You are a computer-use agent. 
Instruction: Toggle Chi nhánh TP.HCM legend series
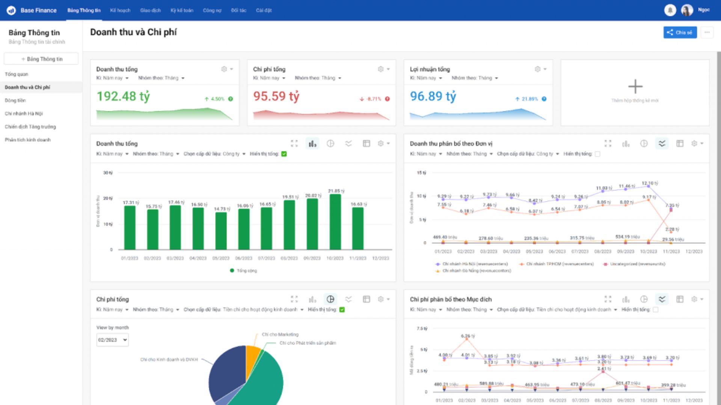point(556,264)
